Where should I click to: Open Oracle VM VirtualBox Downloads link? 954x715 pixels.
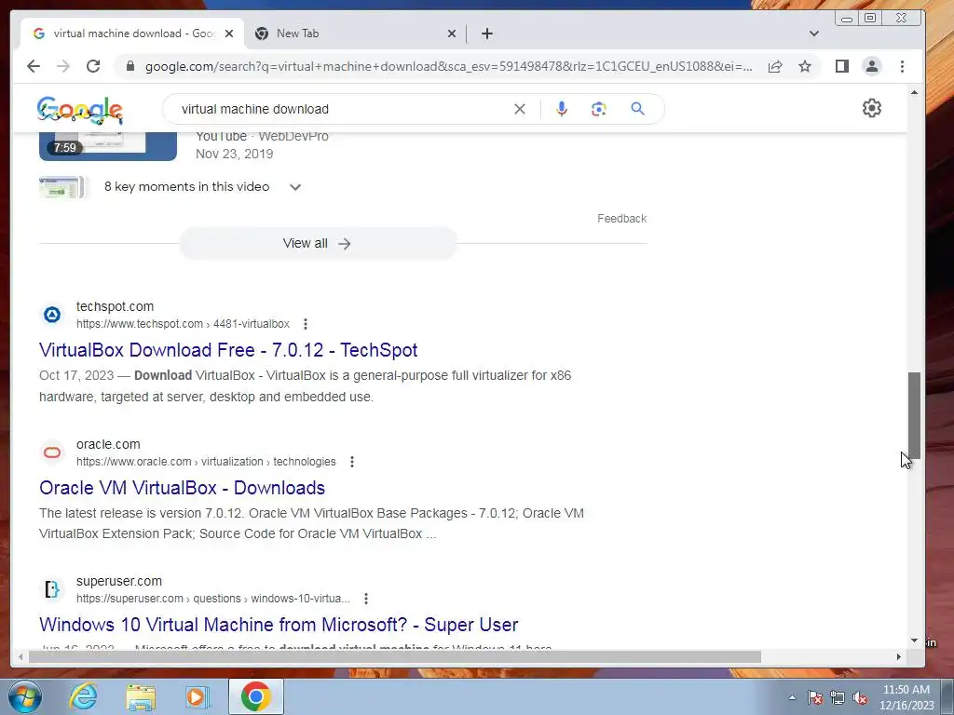pos(182,488)
